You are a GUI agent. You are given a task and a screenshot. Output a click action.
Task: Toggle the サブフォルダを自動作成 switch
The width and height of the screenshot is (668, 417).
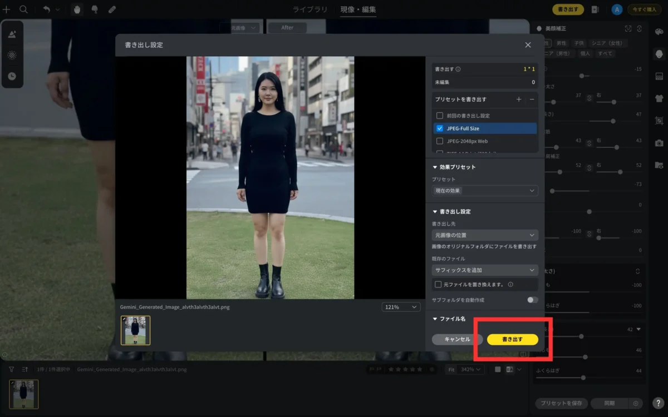point(533,300)
